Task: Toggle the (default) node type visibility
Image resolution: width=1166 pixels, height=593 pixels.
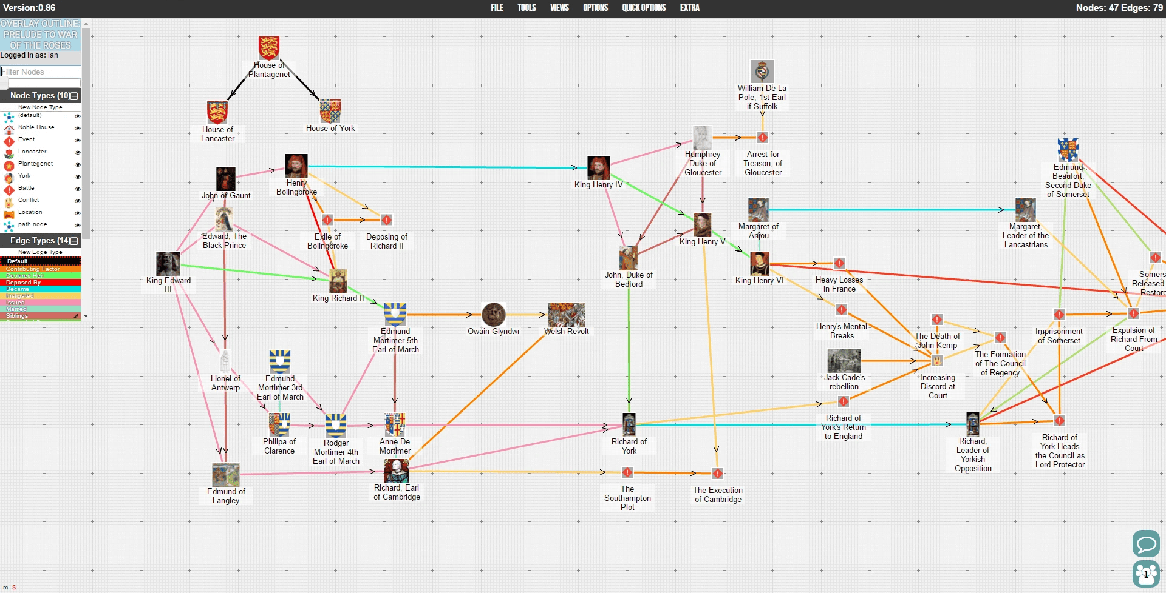Action: [77, 116]
